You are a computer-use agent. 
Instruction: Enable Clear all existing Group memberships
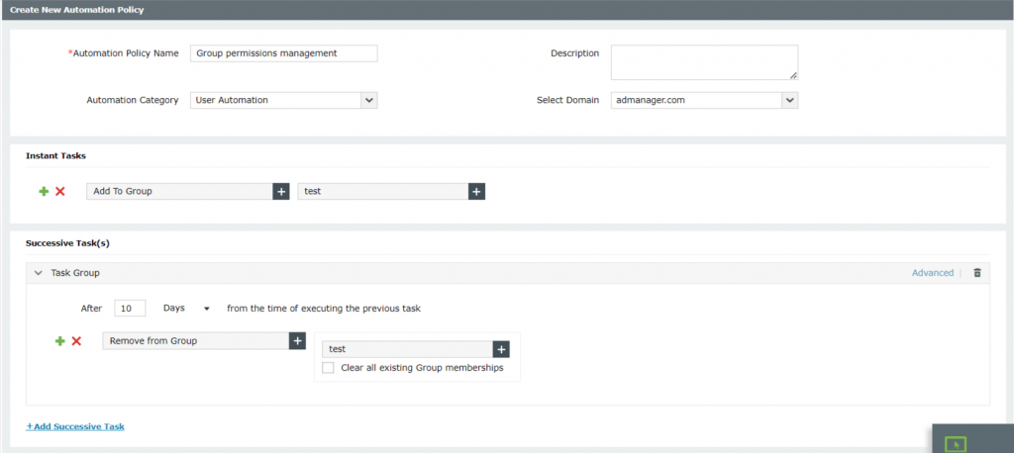329,368
